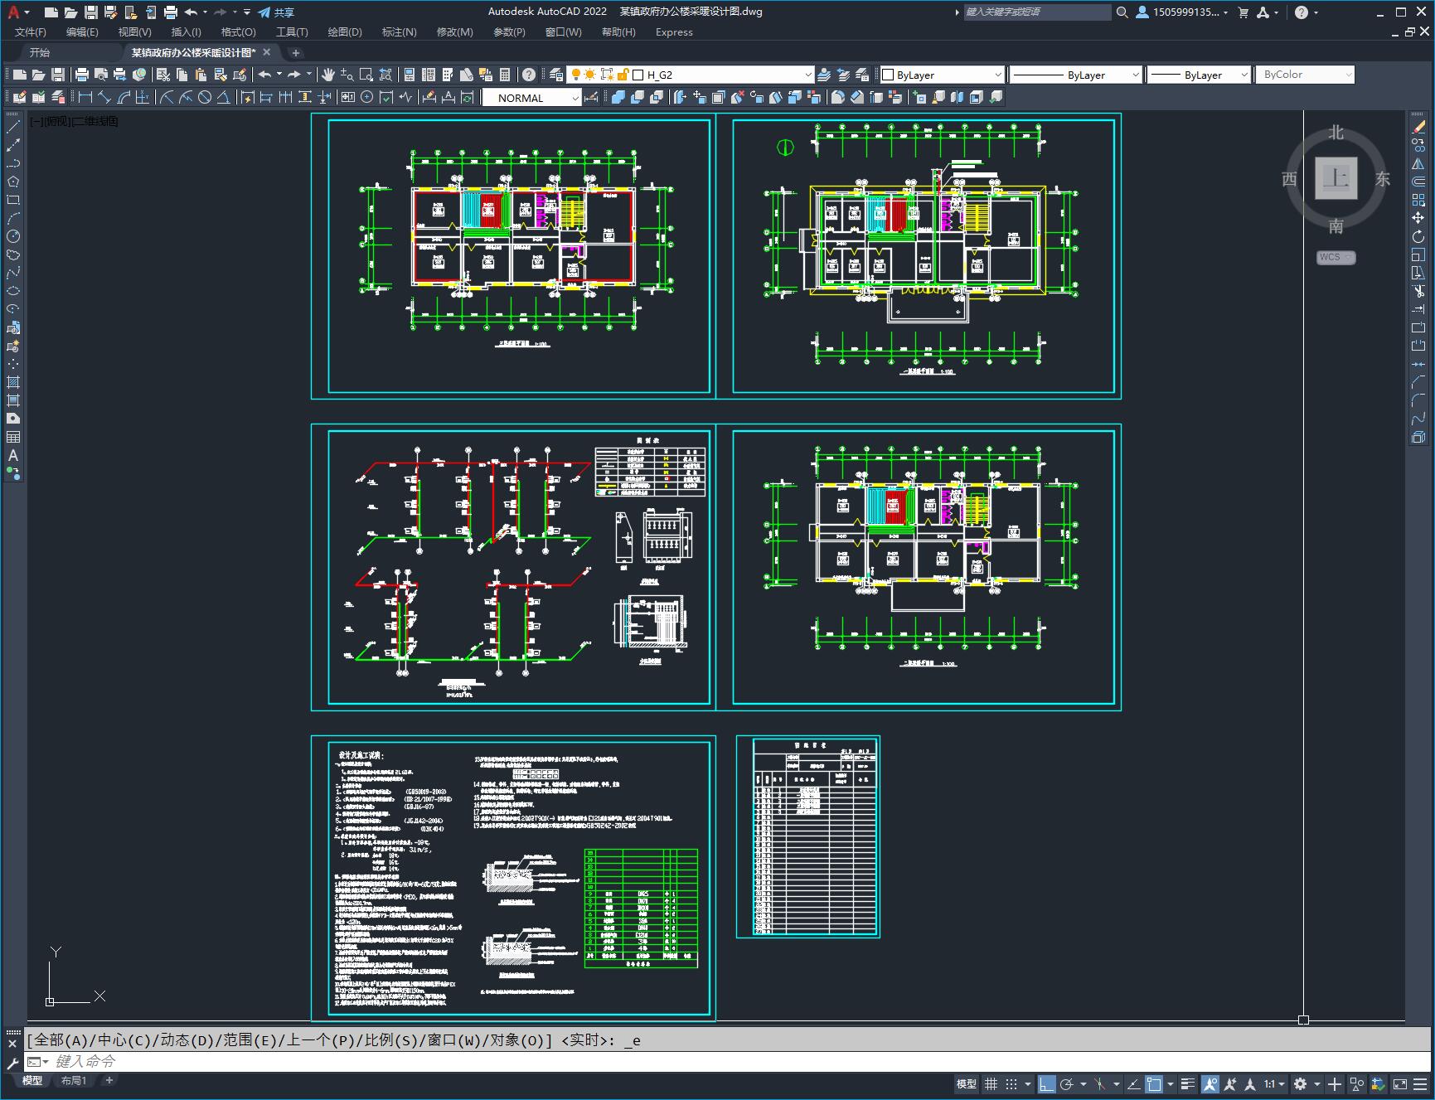Image resolution: width=1435 pixels, height=1100 pixels.
Task: Select the Rotate modify tool
Action: (1418, 236)
